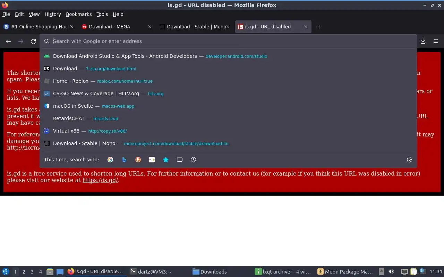Open a new tab with the plus button
The height and width of the screenshot is (277, 444).
coord(319,27)
